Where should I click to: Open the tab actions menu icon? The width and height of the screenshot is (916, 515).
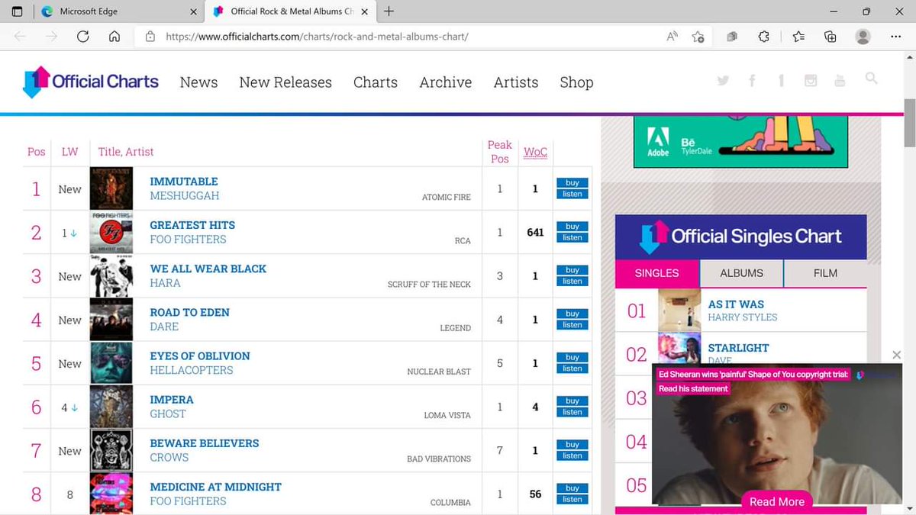coord(17,11)
